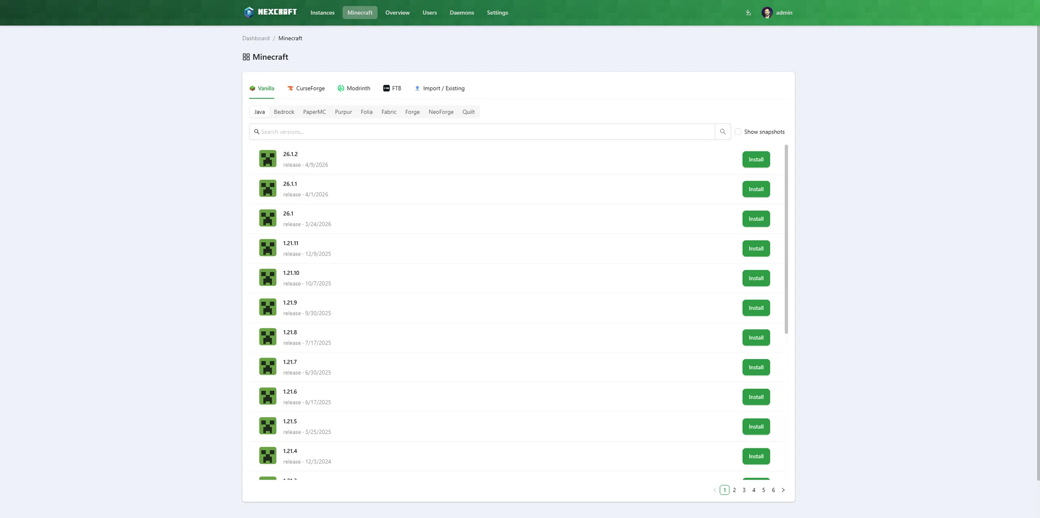Image resolution: width=1040 pixels, height=518 pixels.
Task: Install version 1.21.10
Action: [756, 278]
